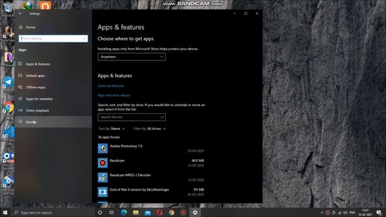Click the God of War II app icon
Screen dimensions: 386x217
103,192
